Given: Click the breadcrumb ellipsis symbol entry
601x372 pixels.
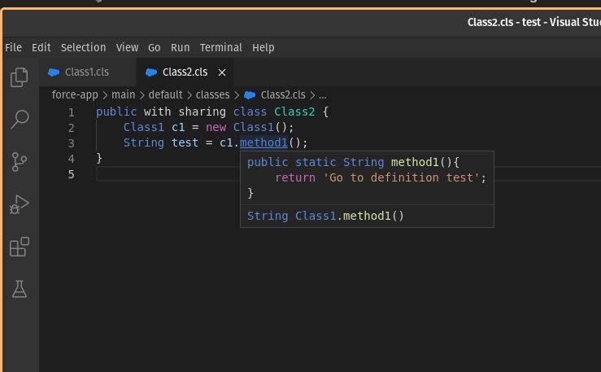Looking at the screenshot, I should click(x=322, y=95).
